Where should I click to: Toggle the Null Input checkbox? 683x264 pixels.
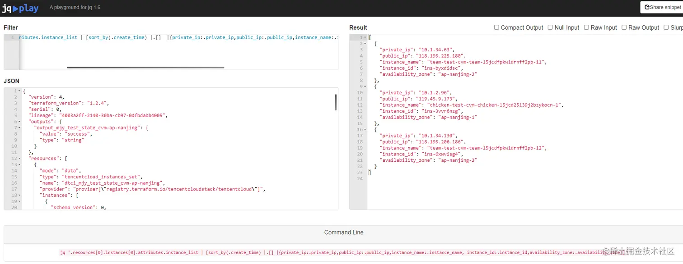pos(550,27)
